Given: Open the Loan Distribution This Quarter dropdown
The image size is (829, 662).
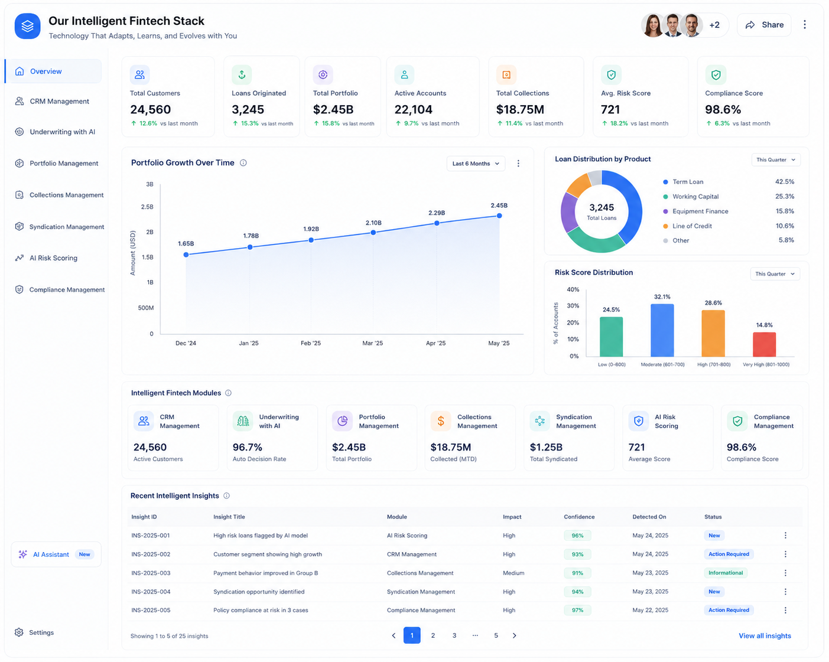Looking at the screenshot, I should 776,160.
